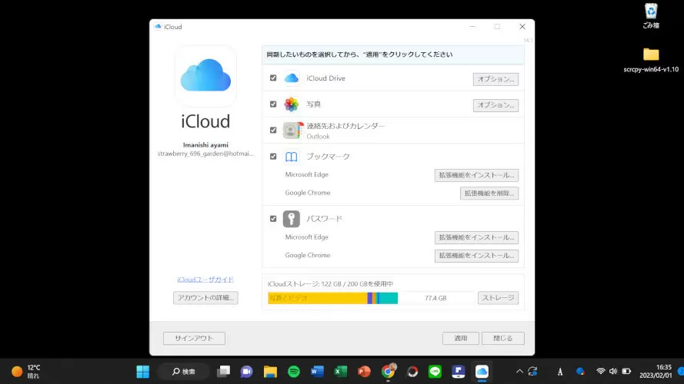This screenshot has height=384, width=684.
Task: Click the Photos (写真) flower icon
Action: coord(291,104)
